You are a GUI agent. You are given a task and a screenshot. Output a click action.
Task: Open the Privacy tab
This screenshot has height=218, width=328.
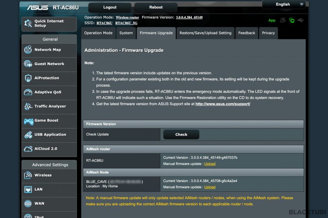(269, 33)
